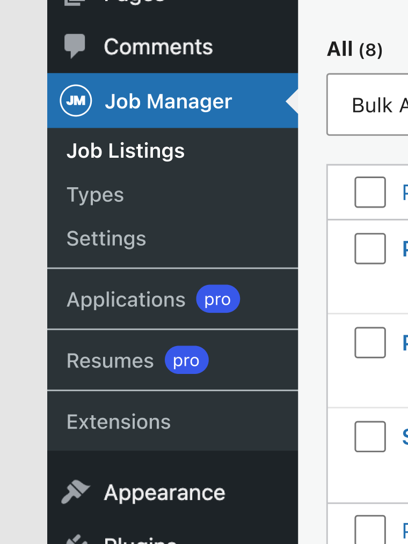408x544 pixels.
Task: Select the JM circle icon for Job Manager
Action: coord(76,100)
